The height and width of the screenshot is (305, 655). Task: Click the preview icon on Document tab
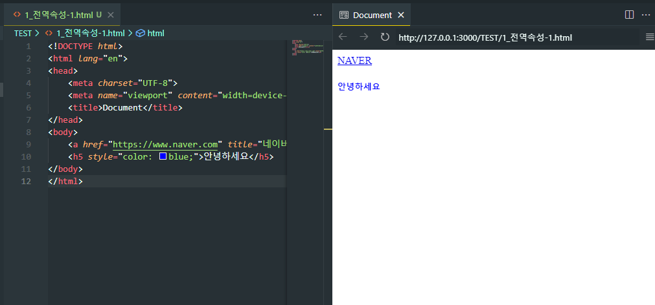(x=344, y=15)
